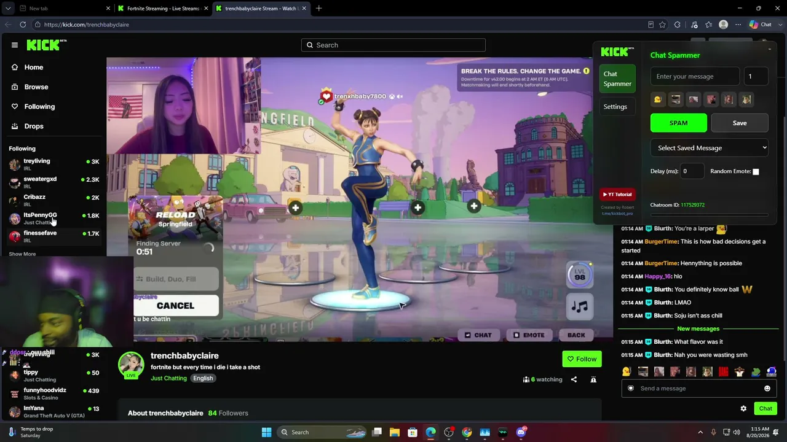
Task: Click the browser address bar URL
Action: point(87,25)
